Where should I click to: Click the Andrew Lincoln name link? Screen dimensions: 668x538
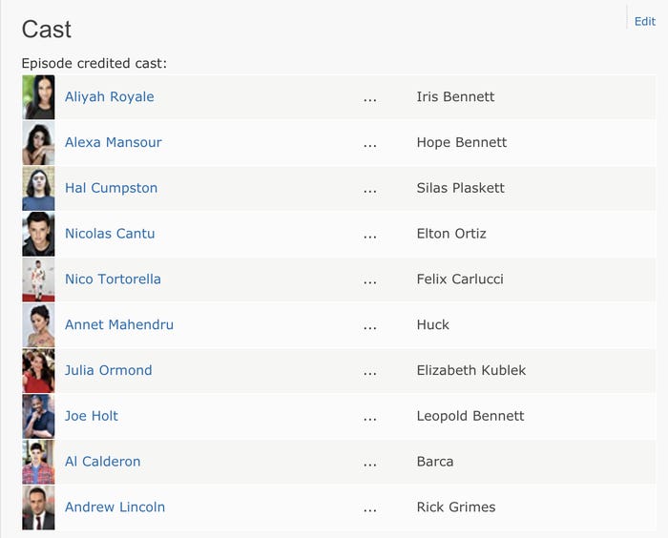click(x=115, y=507)
